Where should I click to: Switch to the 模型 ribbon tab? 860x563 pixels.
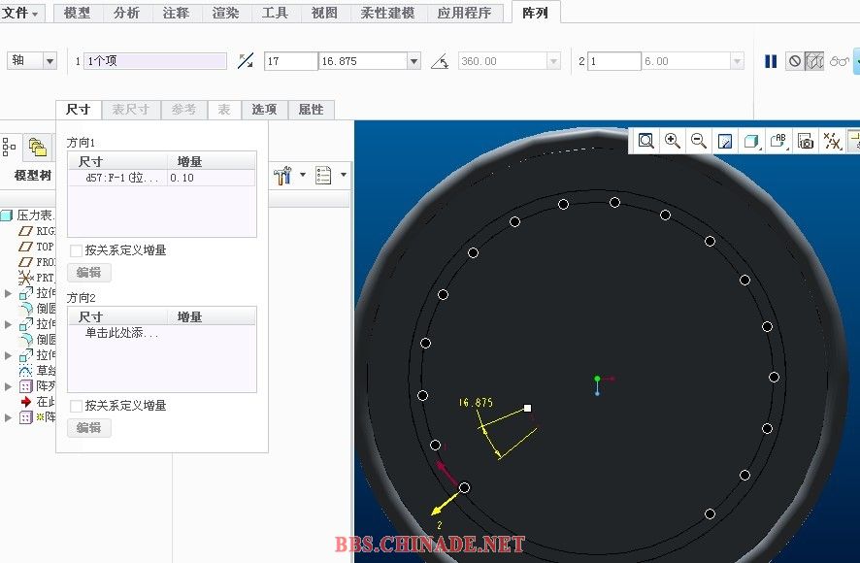tap(77, 13)
